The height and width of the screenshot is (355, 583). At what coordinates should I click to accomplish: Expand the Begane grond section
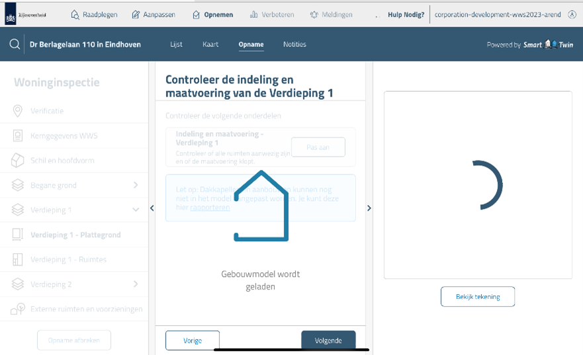click(x=136, y=185)
